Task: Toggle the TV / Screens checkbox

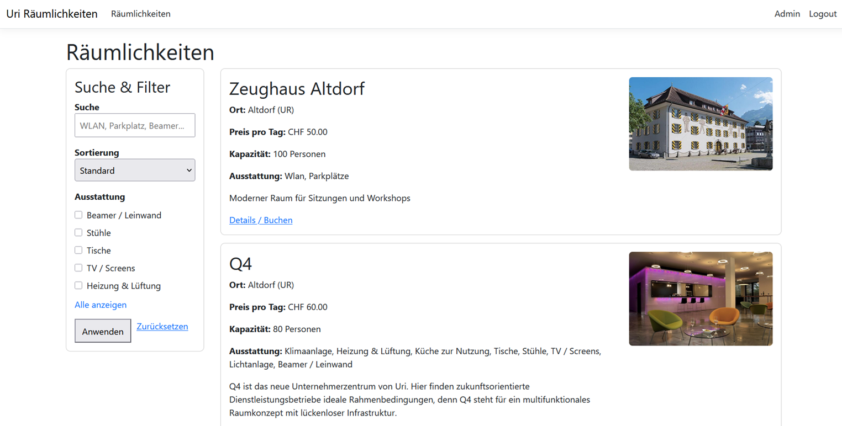Action: 78,268
